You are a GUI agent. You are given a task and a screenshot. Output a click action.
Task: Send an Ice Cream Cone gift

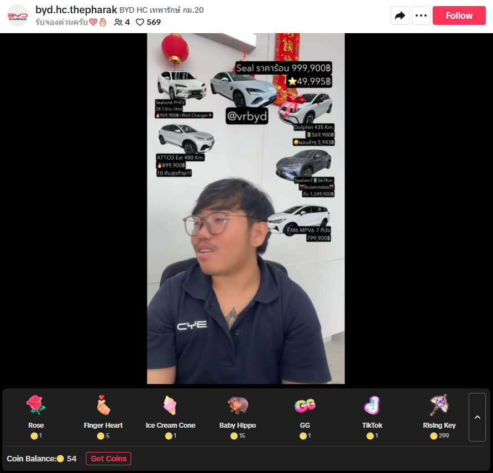170,417
